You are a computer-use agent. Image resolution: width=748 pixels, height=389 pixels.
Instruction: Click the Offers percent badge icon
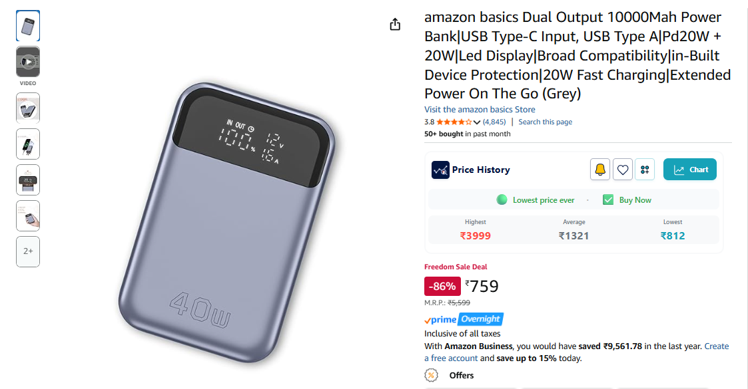point(432,375)
